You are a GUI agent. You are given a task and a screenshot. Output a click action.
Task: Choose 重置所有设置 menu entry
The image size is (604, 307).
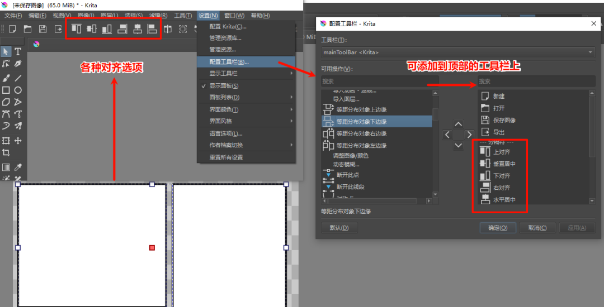(x=246, y=157)
